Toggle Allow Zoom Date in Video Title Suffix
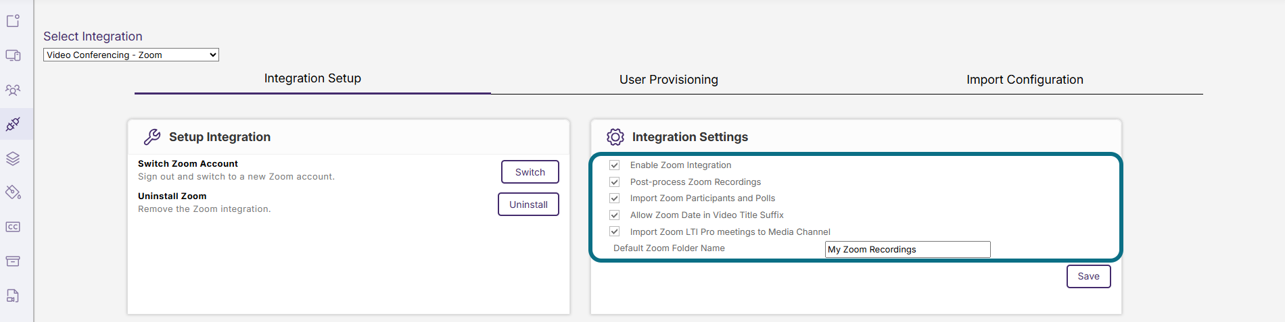The image size is (1285, 322). [615, 215]
